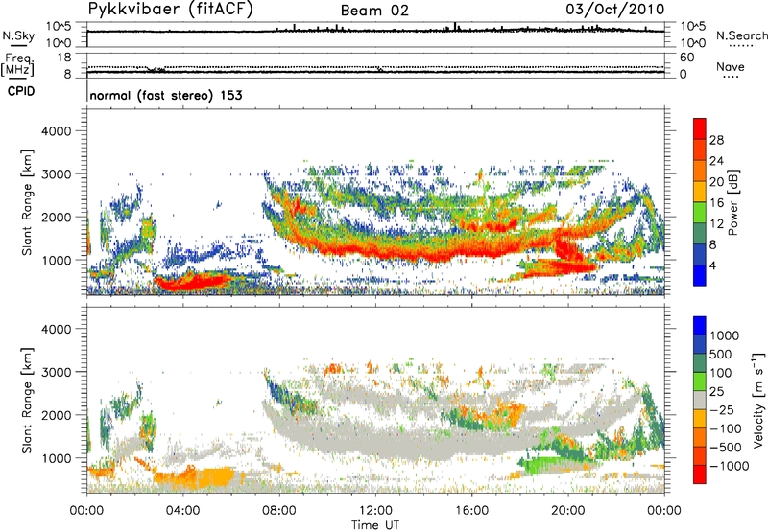768x531 pixels.
Task: Select the 'Freq. [MHz]' axis label
Action: [x=17, y=64]
